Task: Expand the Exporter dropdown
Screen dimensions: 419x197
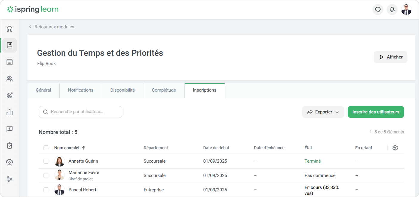Action: (x=323, y=112)
